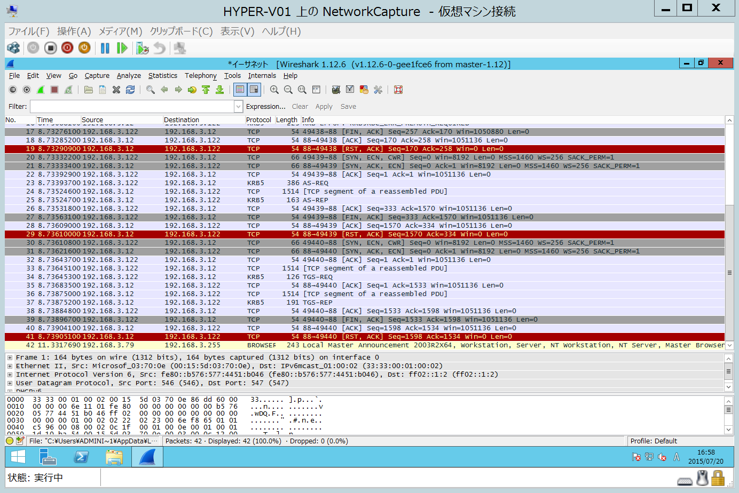Viewport: 739px width, 493px height.
Task: Create a VM checkpoint
Action: click(143, 48)
